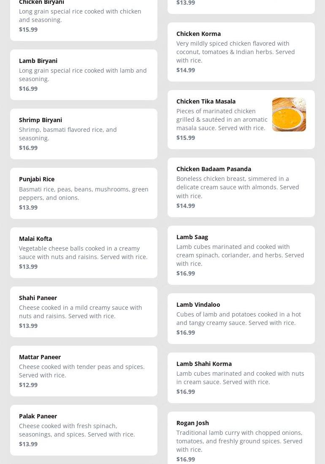Viewport: 325px width, 464px height.
Task: Click the $15.99 Chicken Tika Masala price
Action: pos(186,138)
